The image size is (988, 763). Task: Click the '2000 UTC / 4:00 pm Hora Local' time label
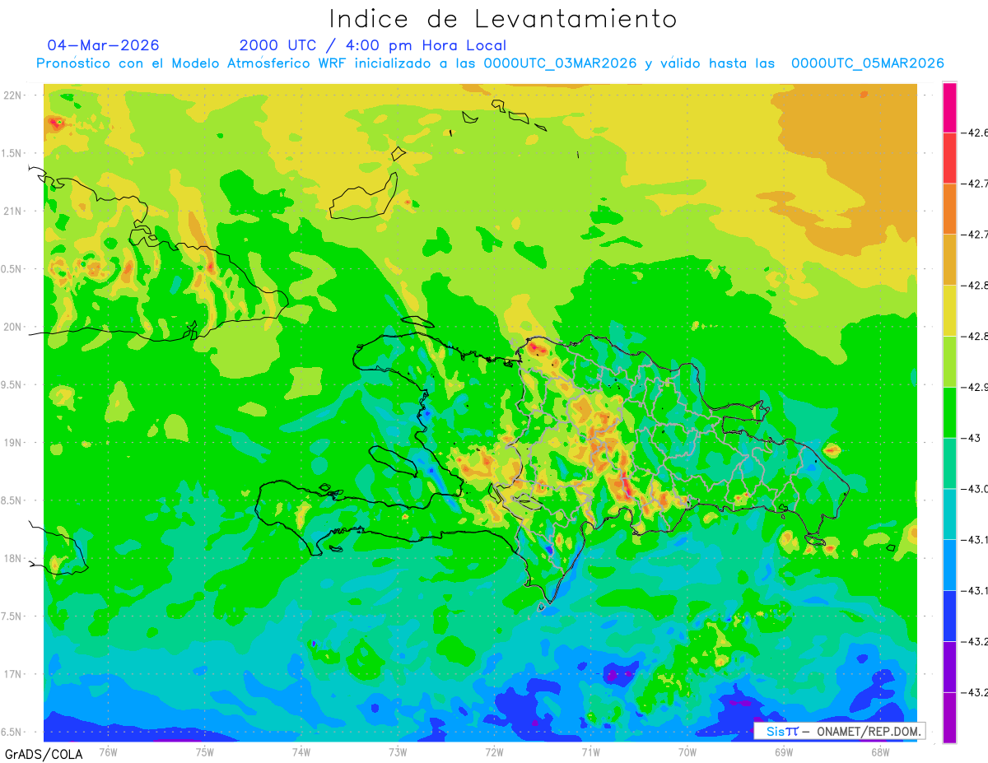(x=373, y=46)
